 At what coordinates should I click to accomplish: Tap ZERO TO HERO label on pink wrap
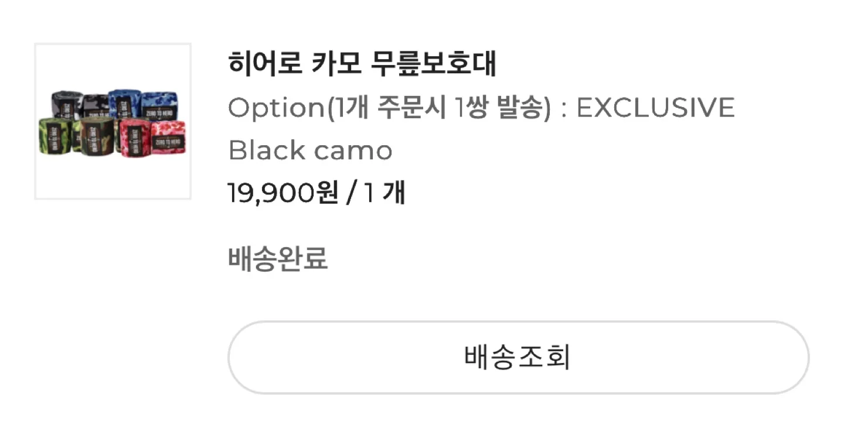(x=168, y=142)
